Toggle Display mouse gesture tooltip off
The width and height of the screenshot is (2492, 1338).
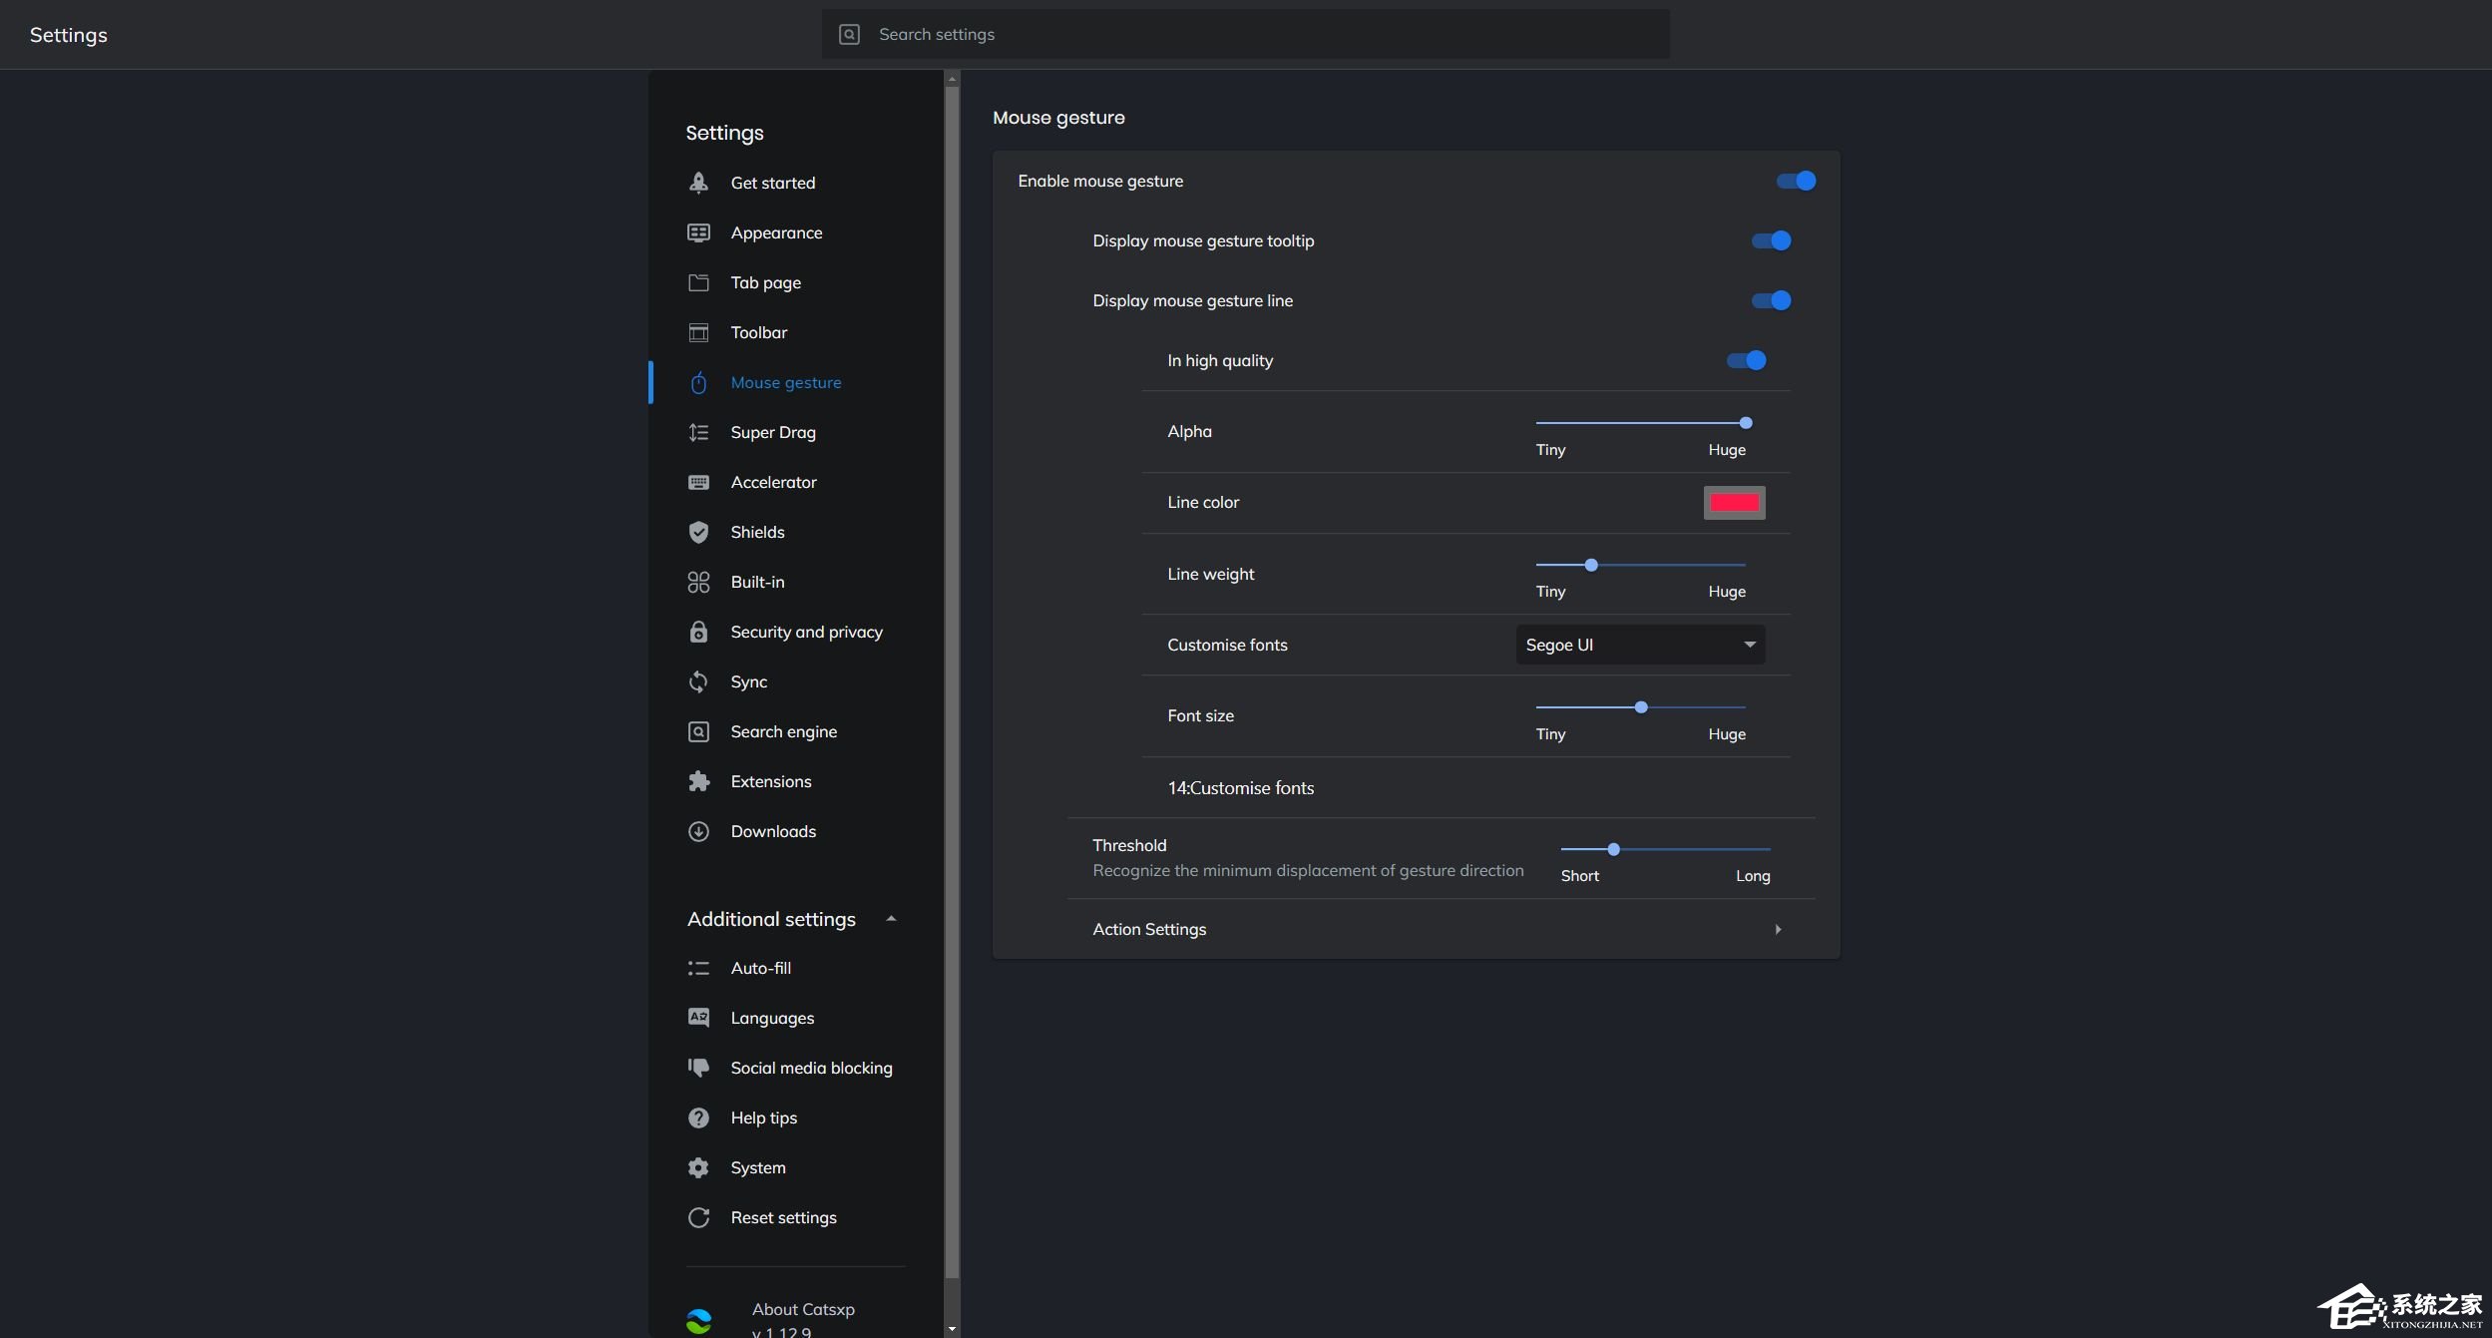click(x=1771, y=240)
